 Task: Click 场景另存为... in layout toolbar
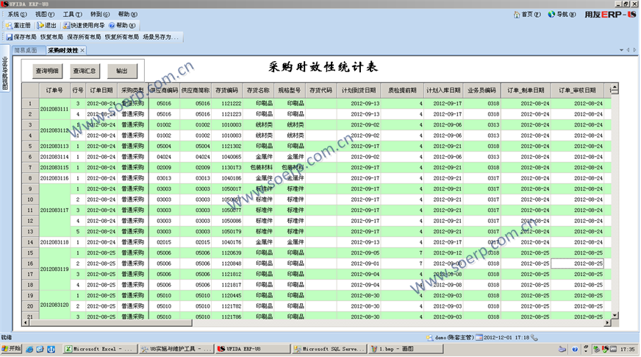click(161, 37)
